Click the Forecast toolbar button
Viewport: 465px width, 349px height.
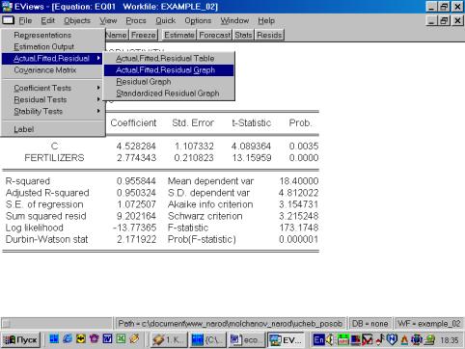pos(215,35)
